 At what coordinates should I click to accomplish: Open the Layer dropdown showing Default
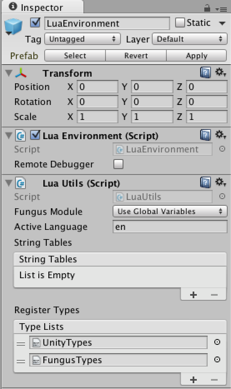[190, 39]
